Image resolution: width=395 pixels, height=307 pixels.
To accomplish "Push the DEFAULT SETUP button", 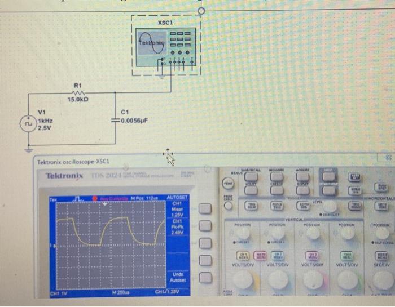I will coord(328,190).
